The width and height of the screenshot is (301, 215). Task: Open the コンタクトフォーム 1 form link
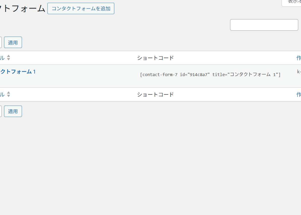click(x=18, y=72)
